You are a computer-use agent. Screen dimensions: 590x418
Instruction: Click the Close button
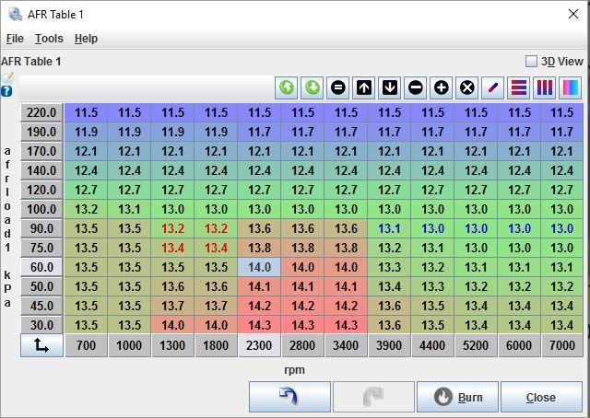[x=541, y=397]
